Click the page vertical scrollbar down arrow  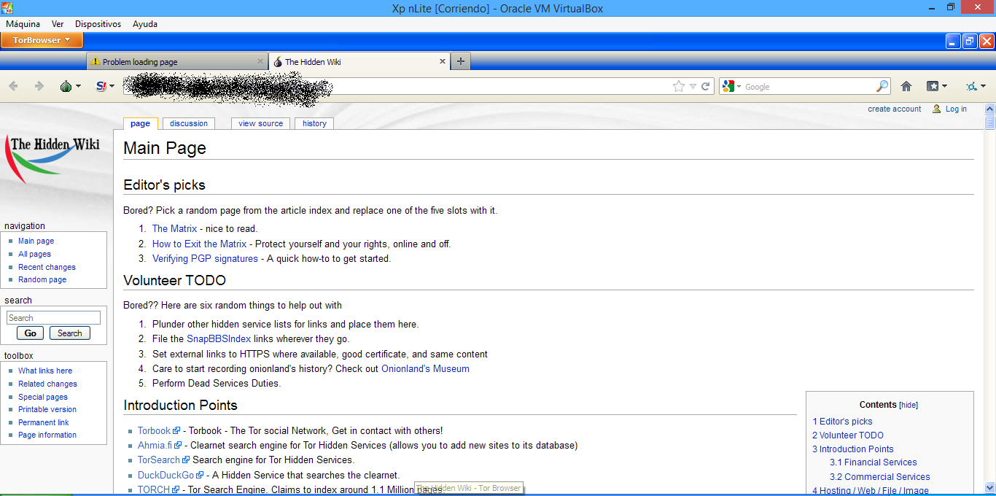pos(989,487)
